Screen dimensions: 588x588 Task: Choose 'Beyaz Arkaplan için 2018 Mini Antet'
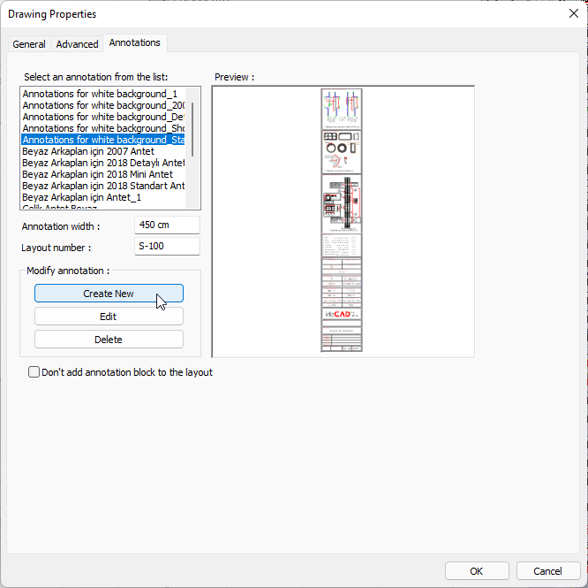97,174
